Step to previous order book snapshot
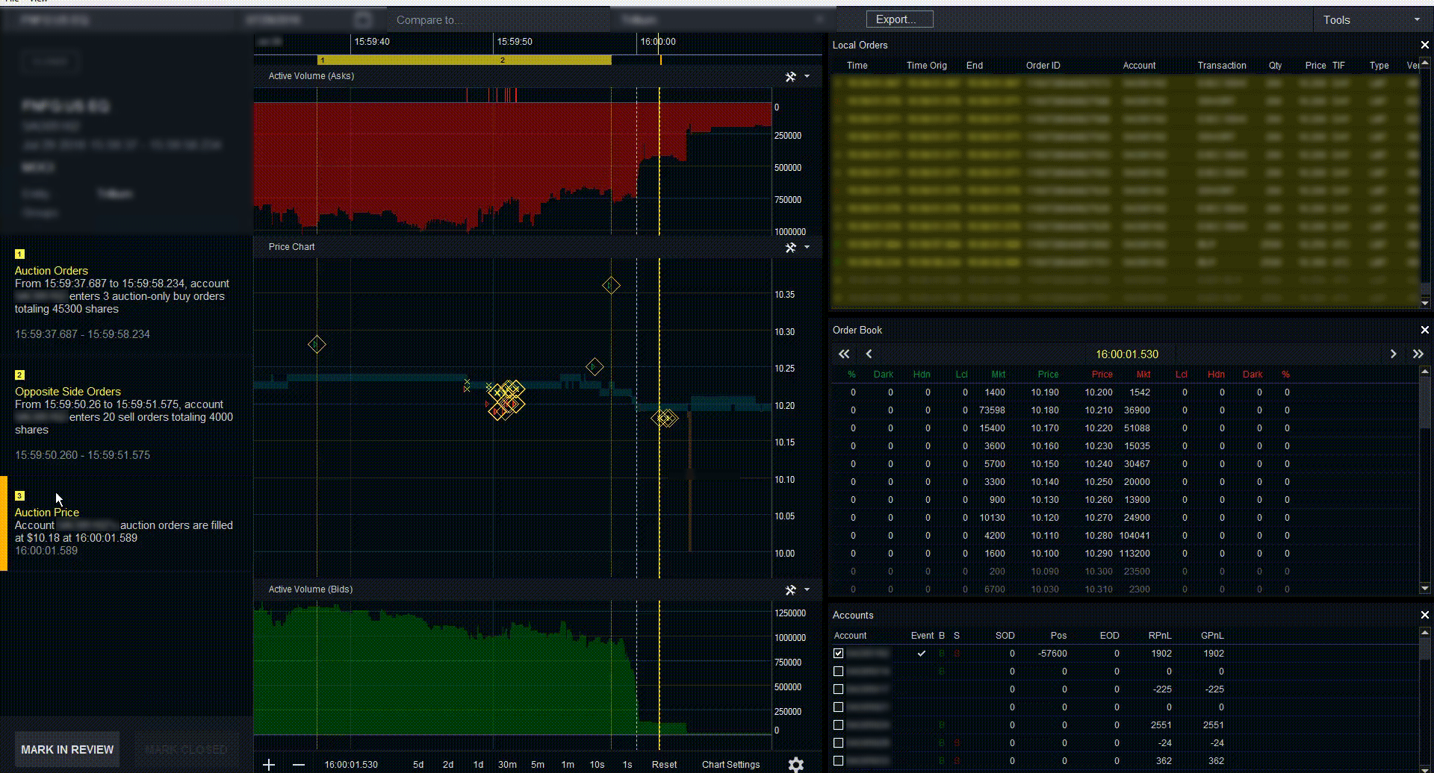This screenshot has height=773, width=1434. coord(869,354)
